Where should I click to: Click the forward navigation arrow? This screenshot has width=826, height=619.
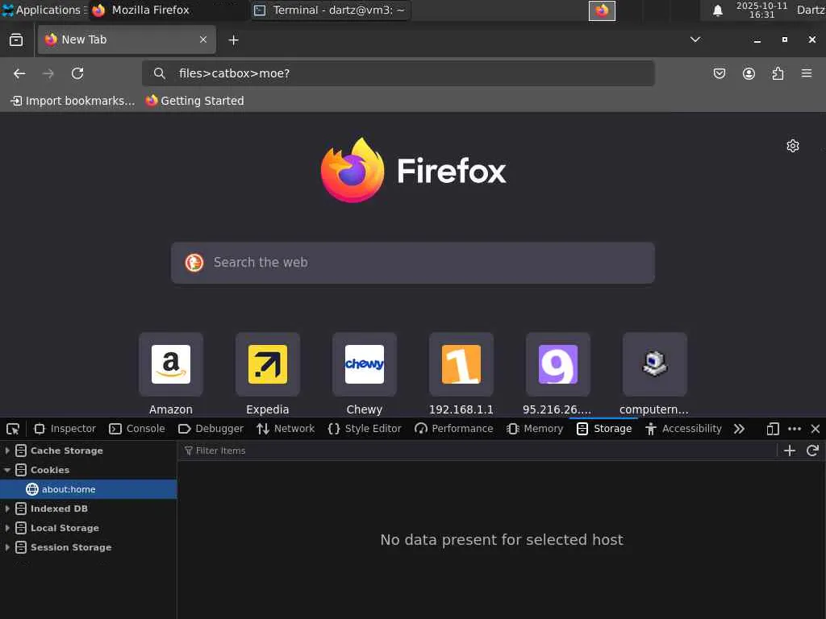click(48, 73)
